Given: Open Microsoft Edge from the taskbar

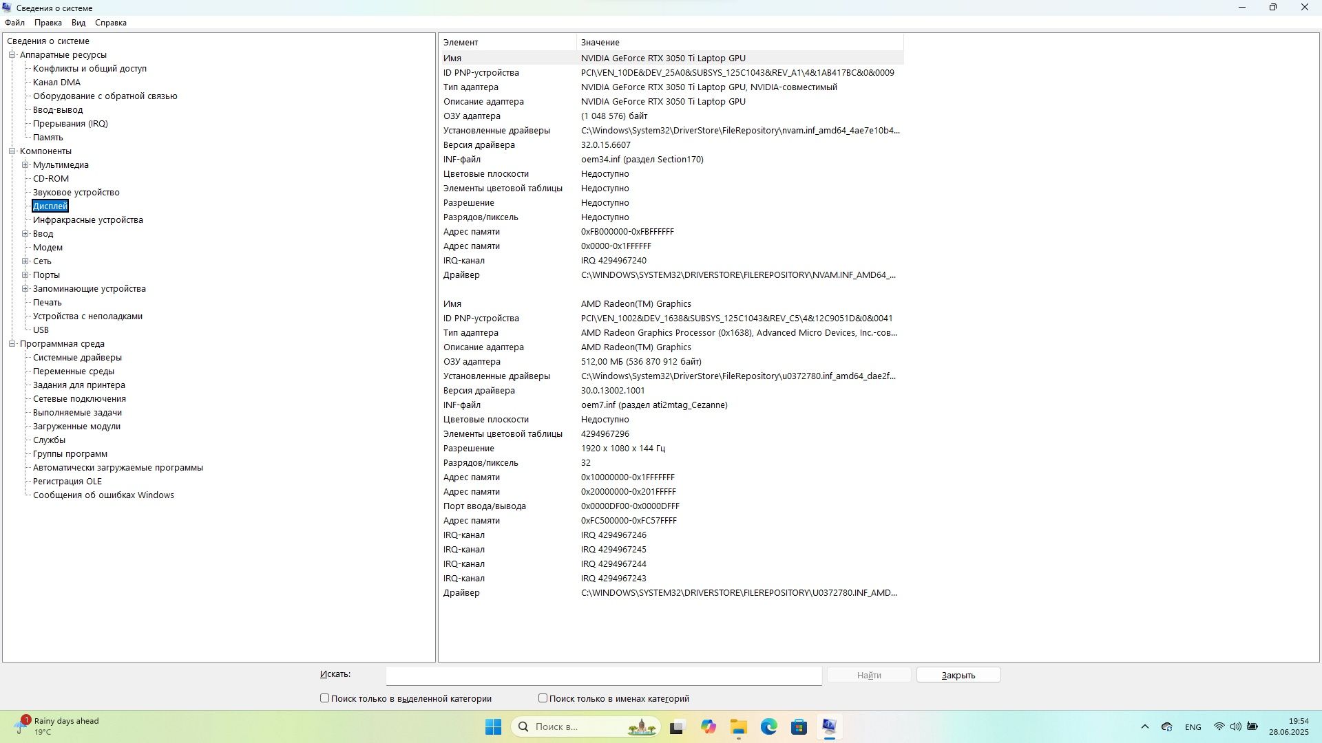Looking at the screenshot, I should (769, 727).
